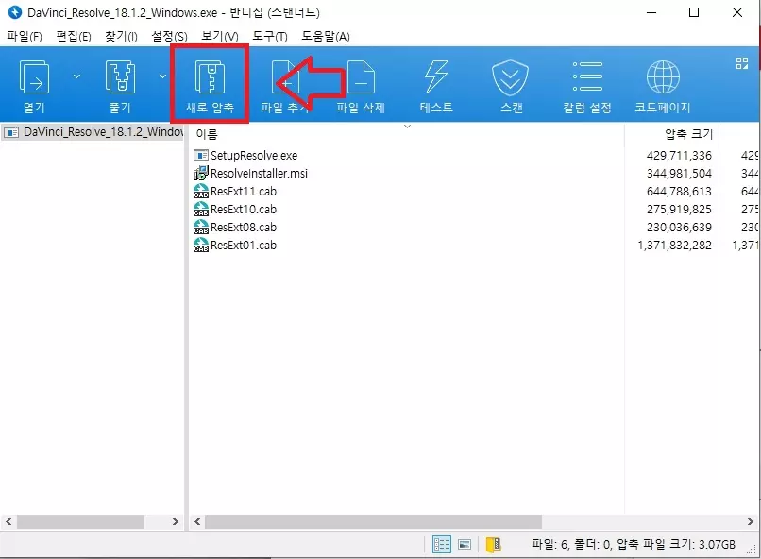Open the 파일(F) menu
Image resolution: width=761 pixels, height=559 pixels.
[25, 37]
